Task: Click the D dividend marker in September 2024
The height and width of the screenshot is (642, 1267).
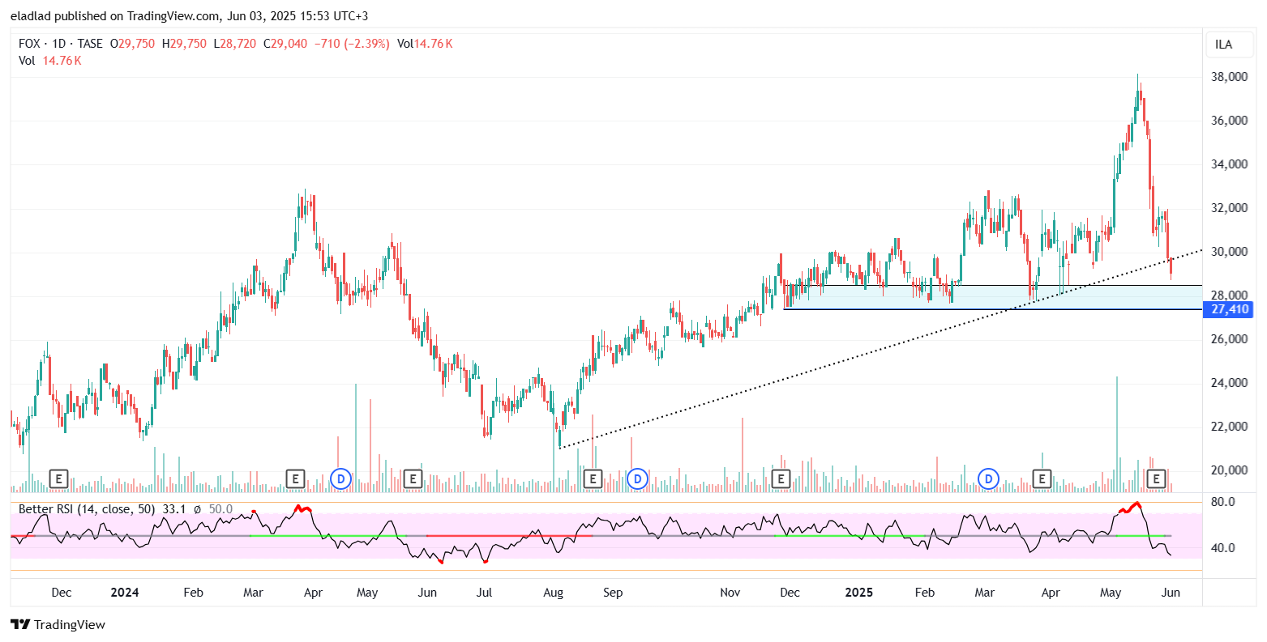Action: pyautogui.click(x=638, y=478)
